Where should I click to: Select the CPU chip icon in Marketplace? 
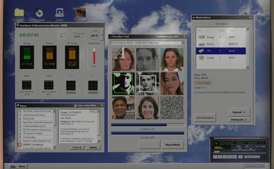pos(202,51)
